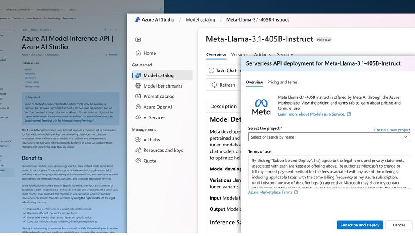Click the edit pencil icon in docs page
The image size is (415, 236).
[111, 29]
